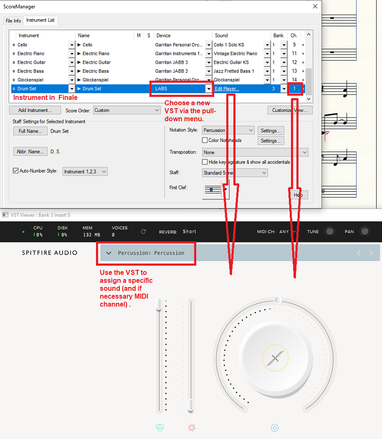
Task: Enable Color Noteheads checkbox
Action: coord(205,141)
